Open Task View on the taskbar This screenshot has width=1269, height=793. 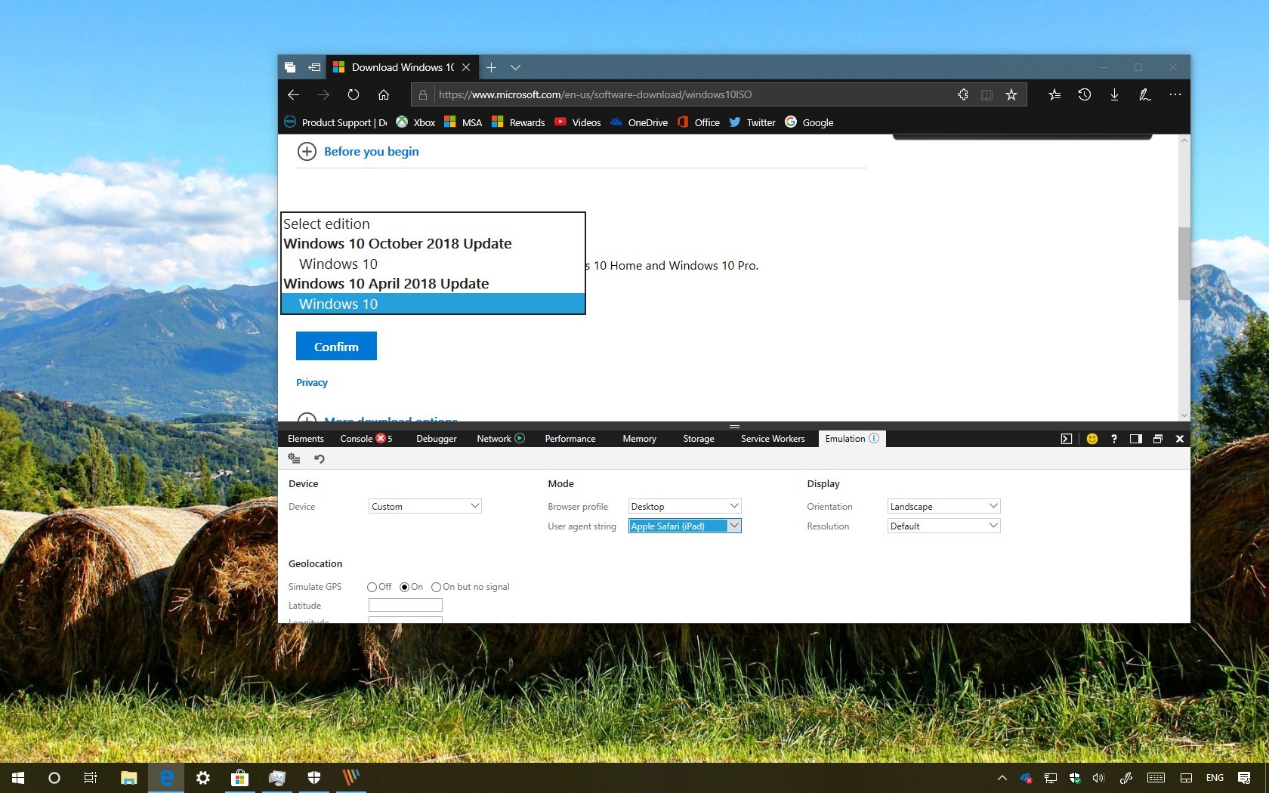point(91,777)
